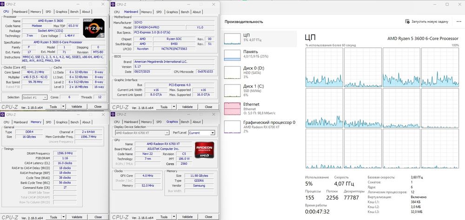465x220 pixels.
Task: Click the run new task icon in Task Manager
Action: click(407, 22)
